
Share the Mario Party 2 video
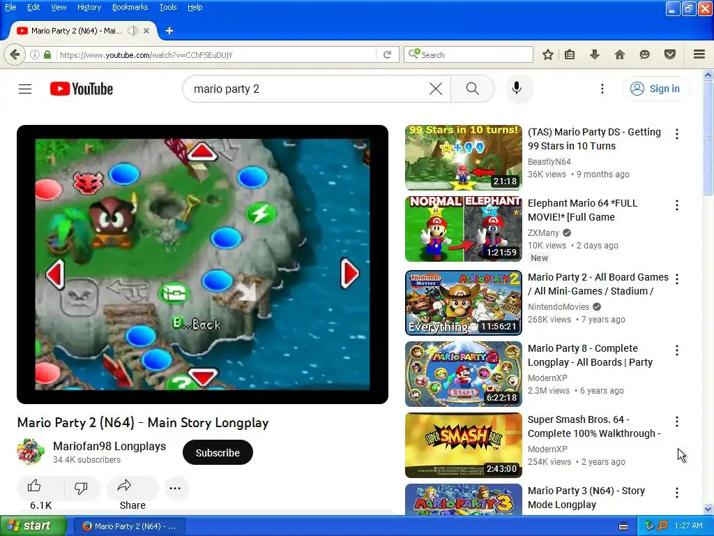132,488
